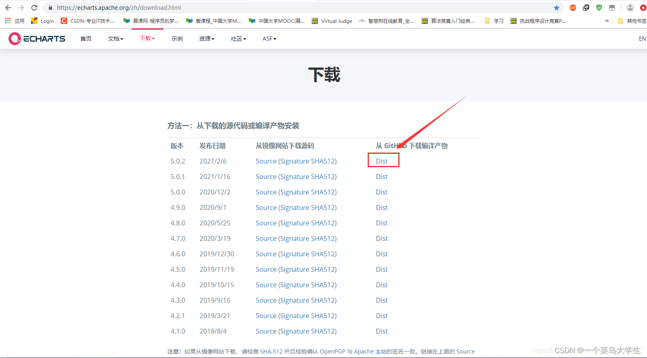Image resolution: width=647 pixels, height=358 pixels.
Task: Open Source link for version 4.4.0
Action: click(266, 285)
